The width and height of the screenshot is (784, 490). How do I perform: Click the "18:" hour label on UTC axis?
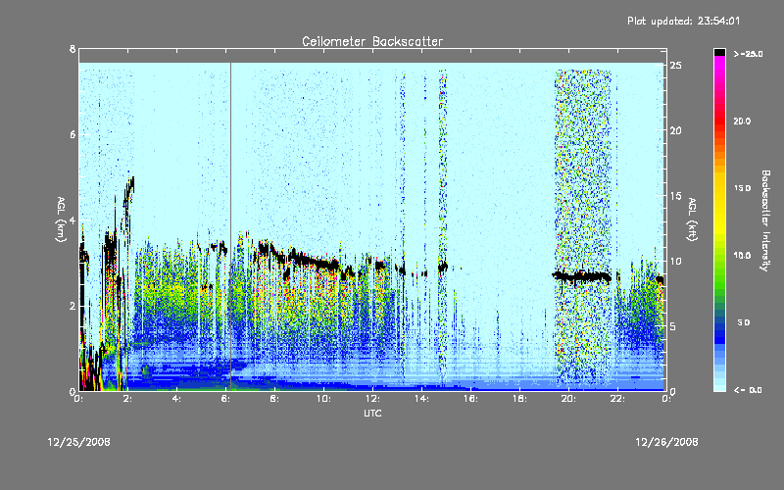(519, 399)
